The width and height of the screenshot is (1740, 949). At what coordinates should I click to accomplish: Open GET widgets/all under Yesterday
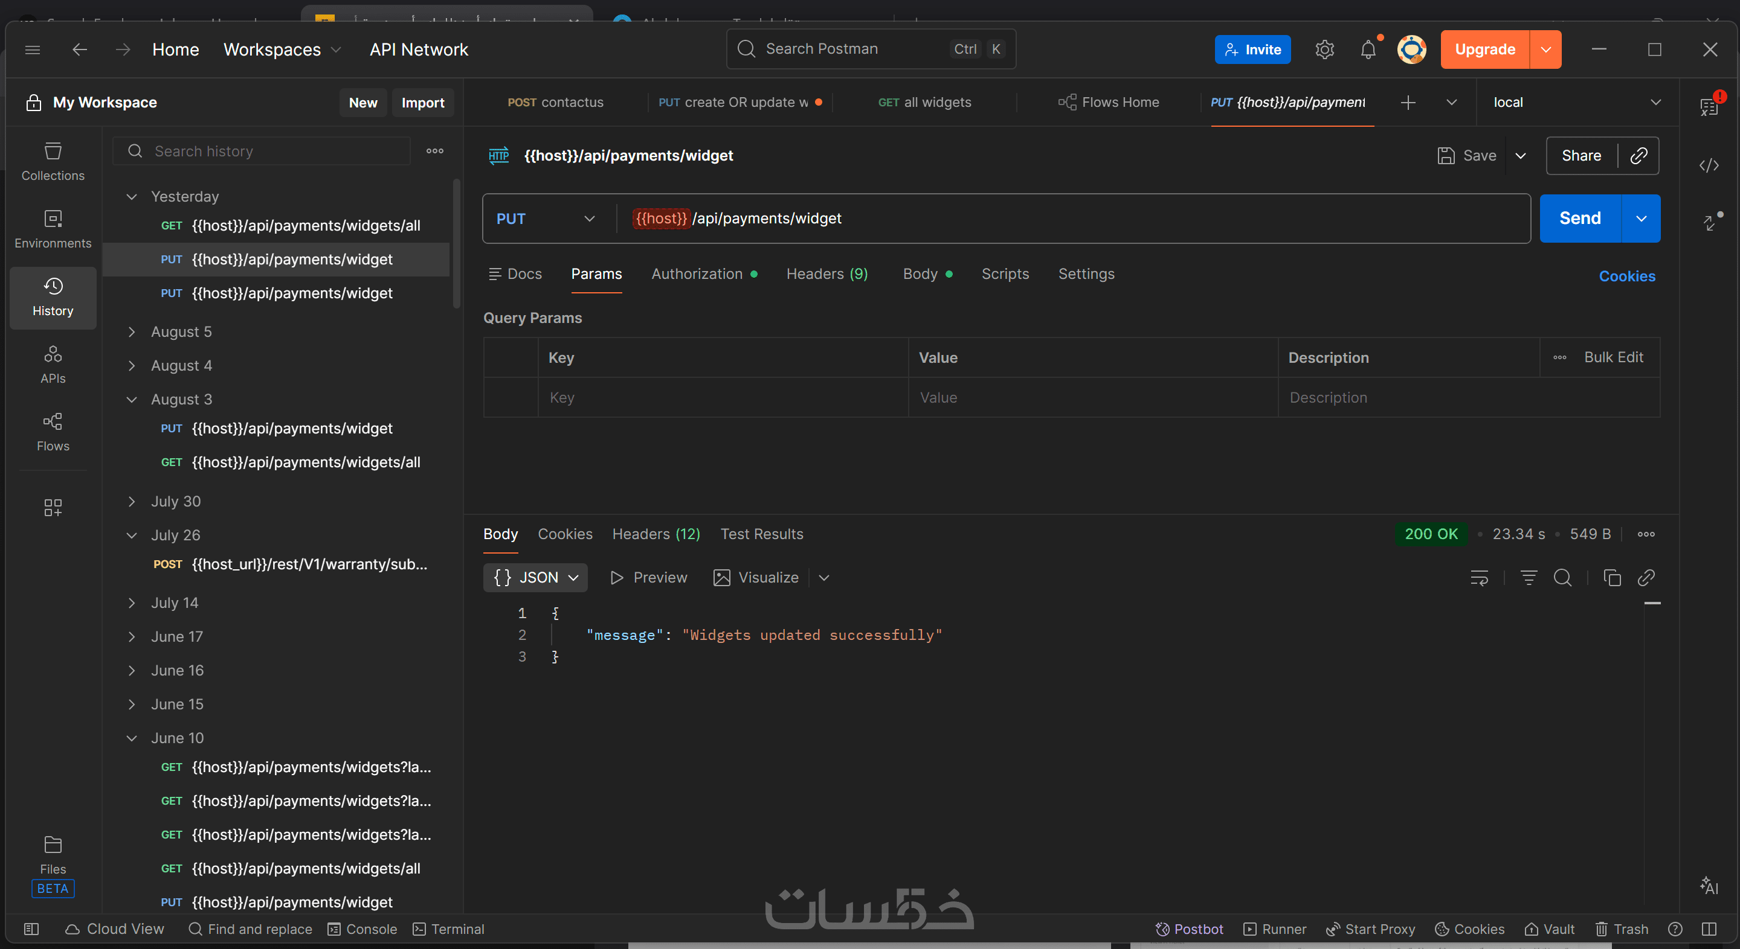pyautogui.click(x=275, y=225)
